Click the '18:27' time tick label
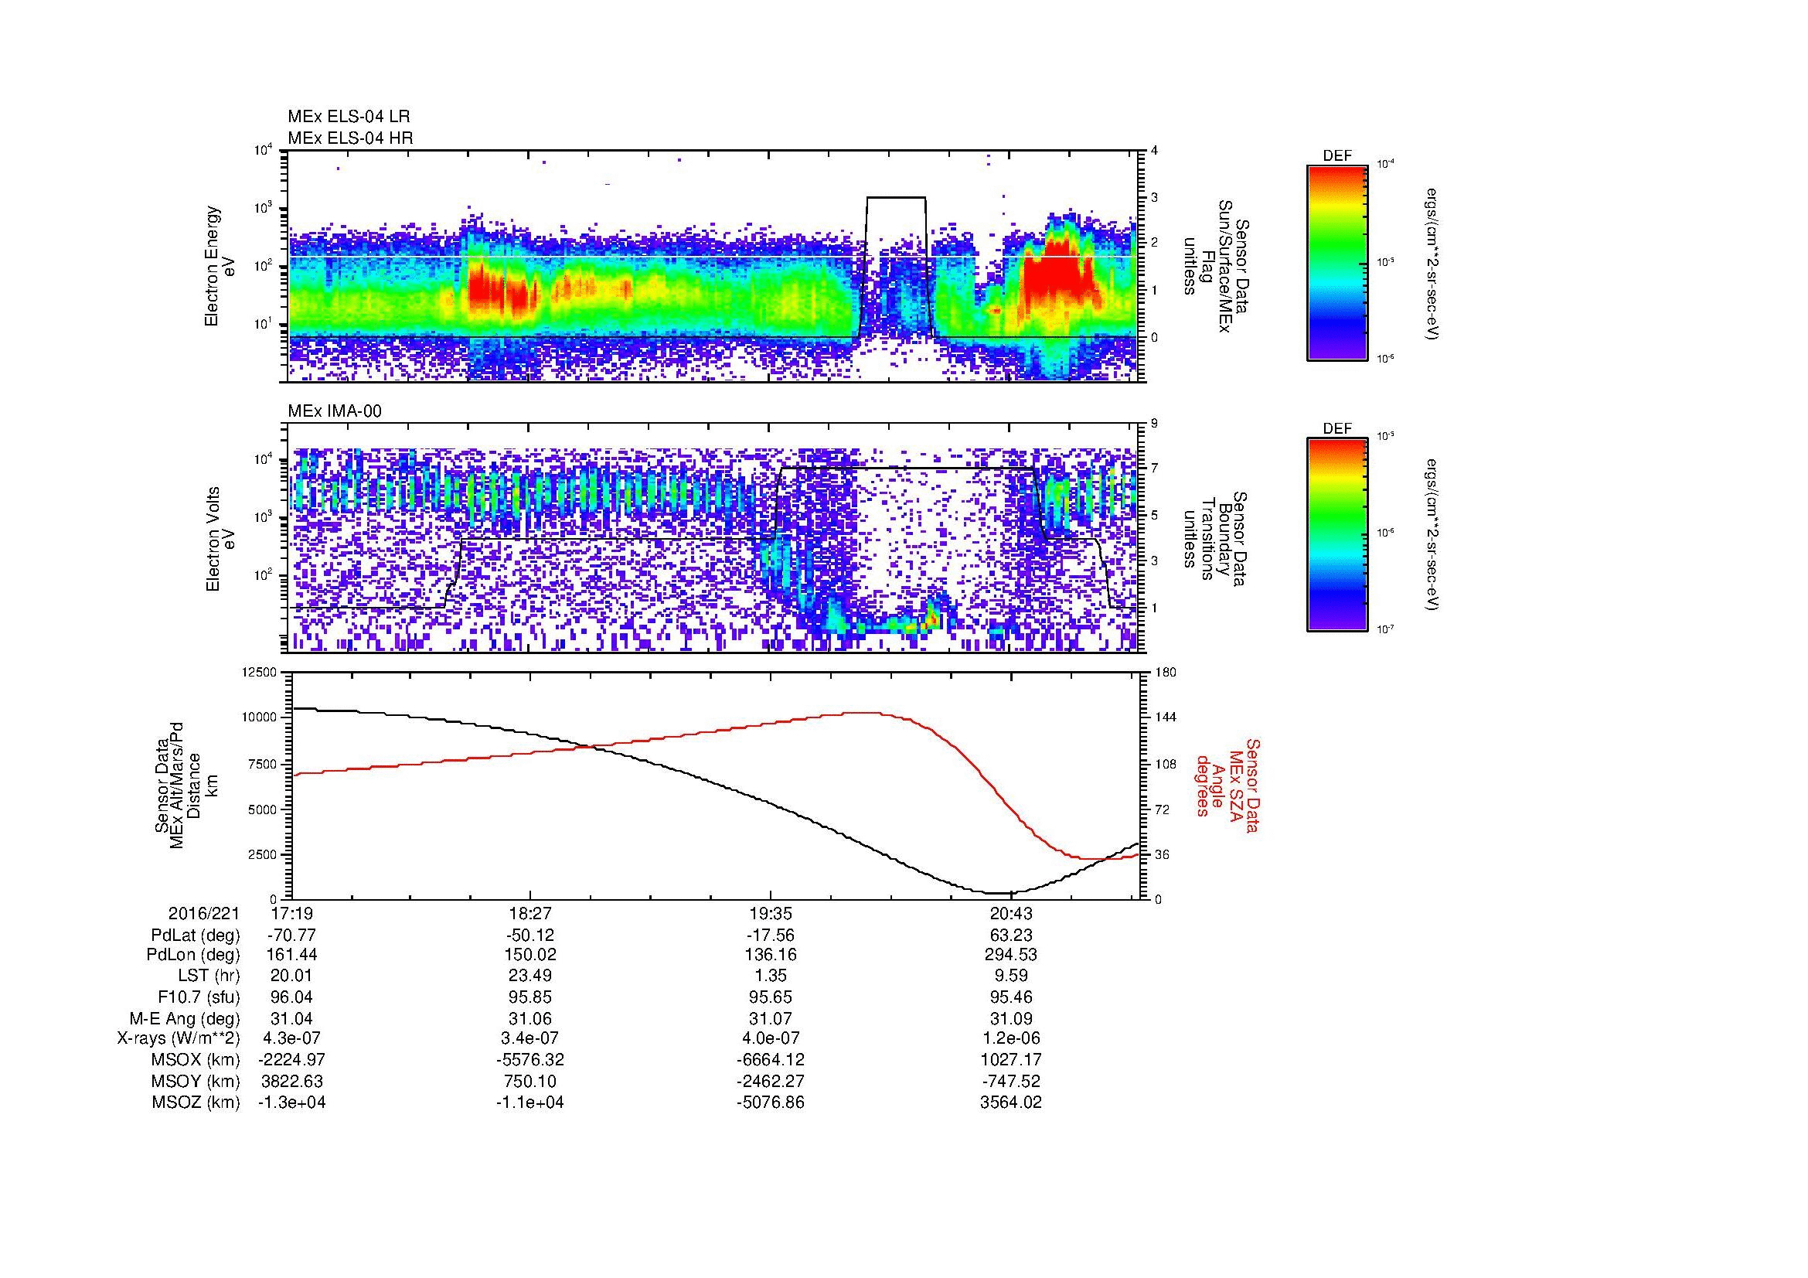1808x1278 pixels. 531,914
